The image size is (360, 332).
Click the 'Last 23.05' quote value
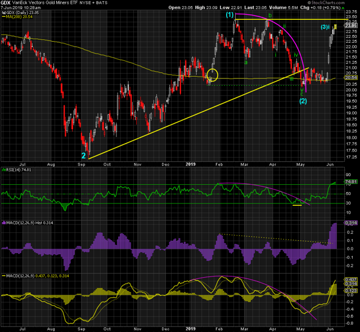click(255, 7)
